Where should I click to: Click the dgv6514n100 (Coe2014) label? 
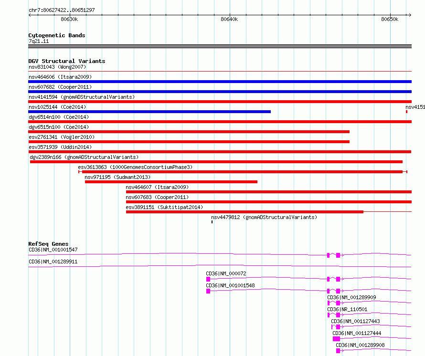(59, 117)
